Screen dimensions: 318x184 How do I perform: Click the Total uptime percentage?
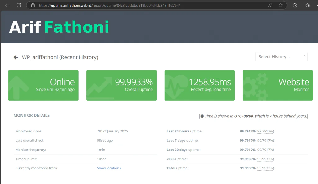click(x=257, y=168)
